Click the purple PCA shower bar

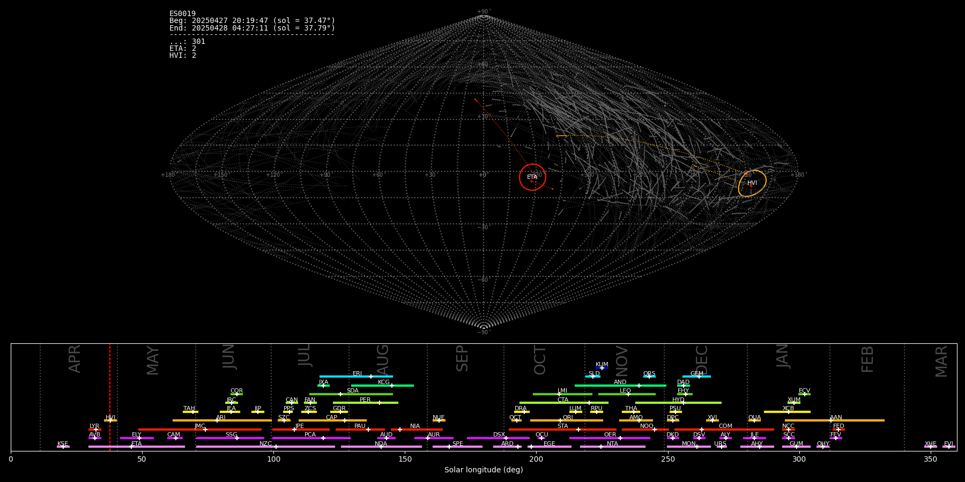tap(311, 438)
